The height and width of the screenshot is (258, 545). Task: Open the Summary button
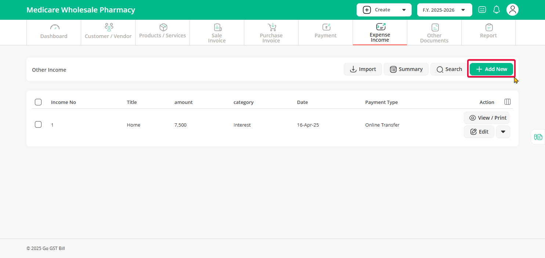click(x=406, y=69)
